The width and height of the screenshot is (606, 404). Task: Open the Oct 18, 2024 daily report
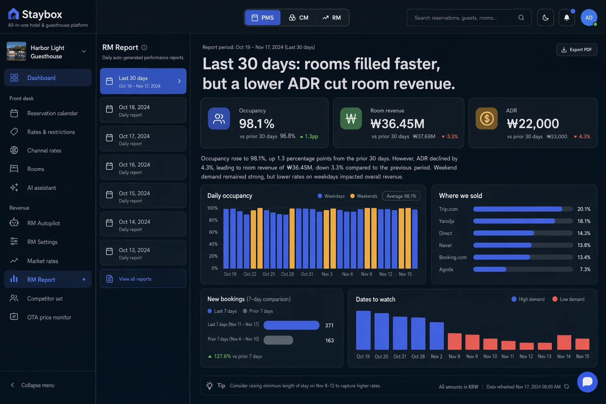(x=143, y=110)
